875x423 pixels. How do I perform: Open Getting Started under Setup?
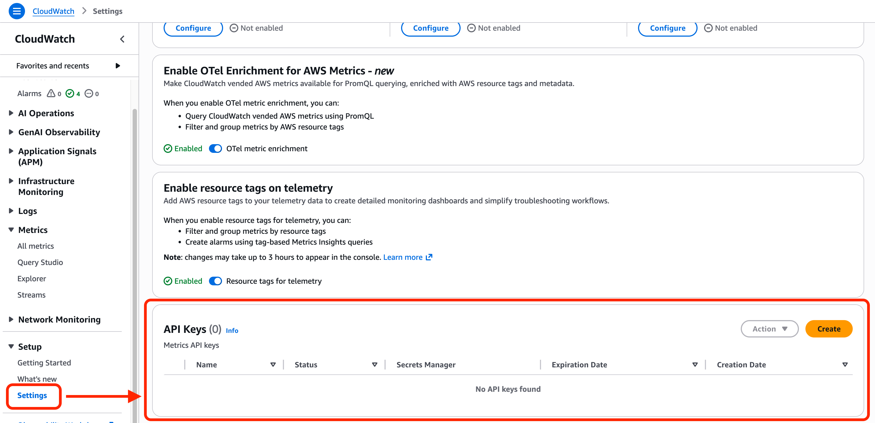(44, 362)
